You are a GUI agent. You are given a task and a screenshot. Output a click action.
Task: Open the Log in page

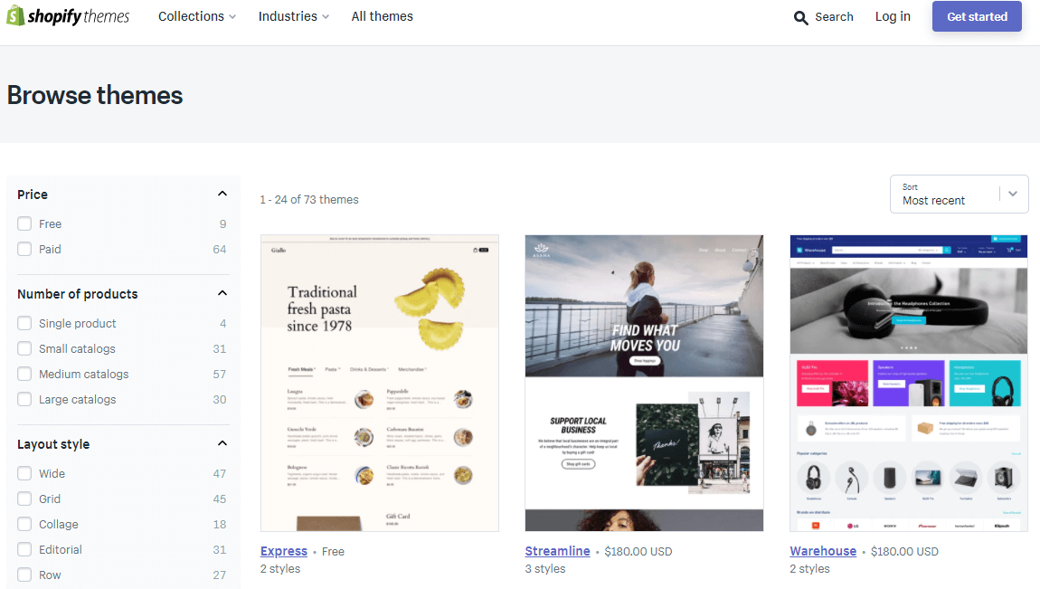pyautogui.click(x=892, y=16)
